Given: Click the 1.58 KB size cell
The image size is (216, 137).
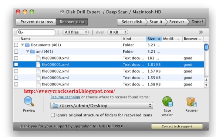Looking at the screenshot, I should click(154, 84).
